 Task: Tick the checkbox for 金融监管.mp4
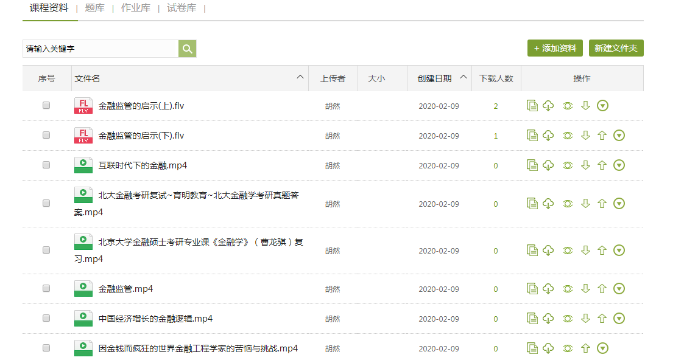(x=46, y=289)
